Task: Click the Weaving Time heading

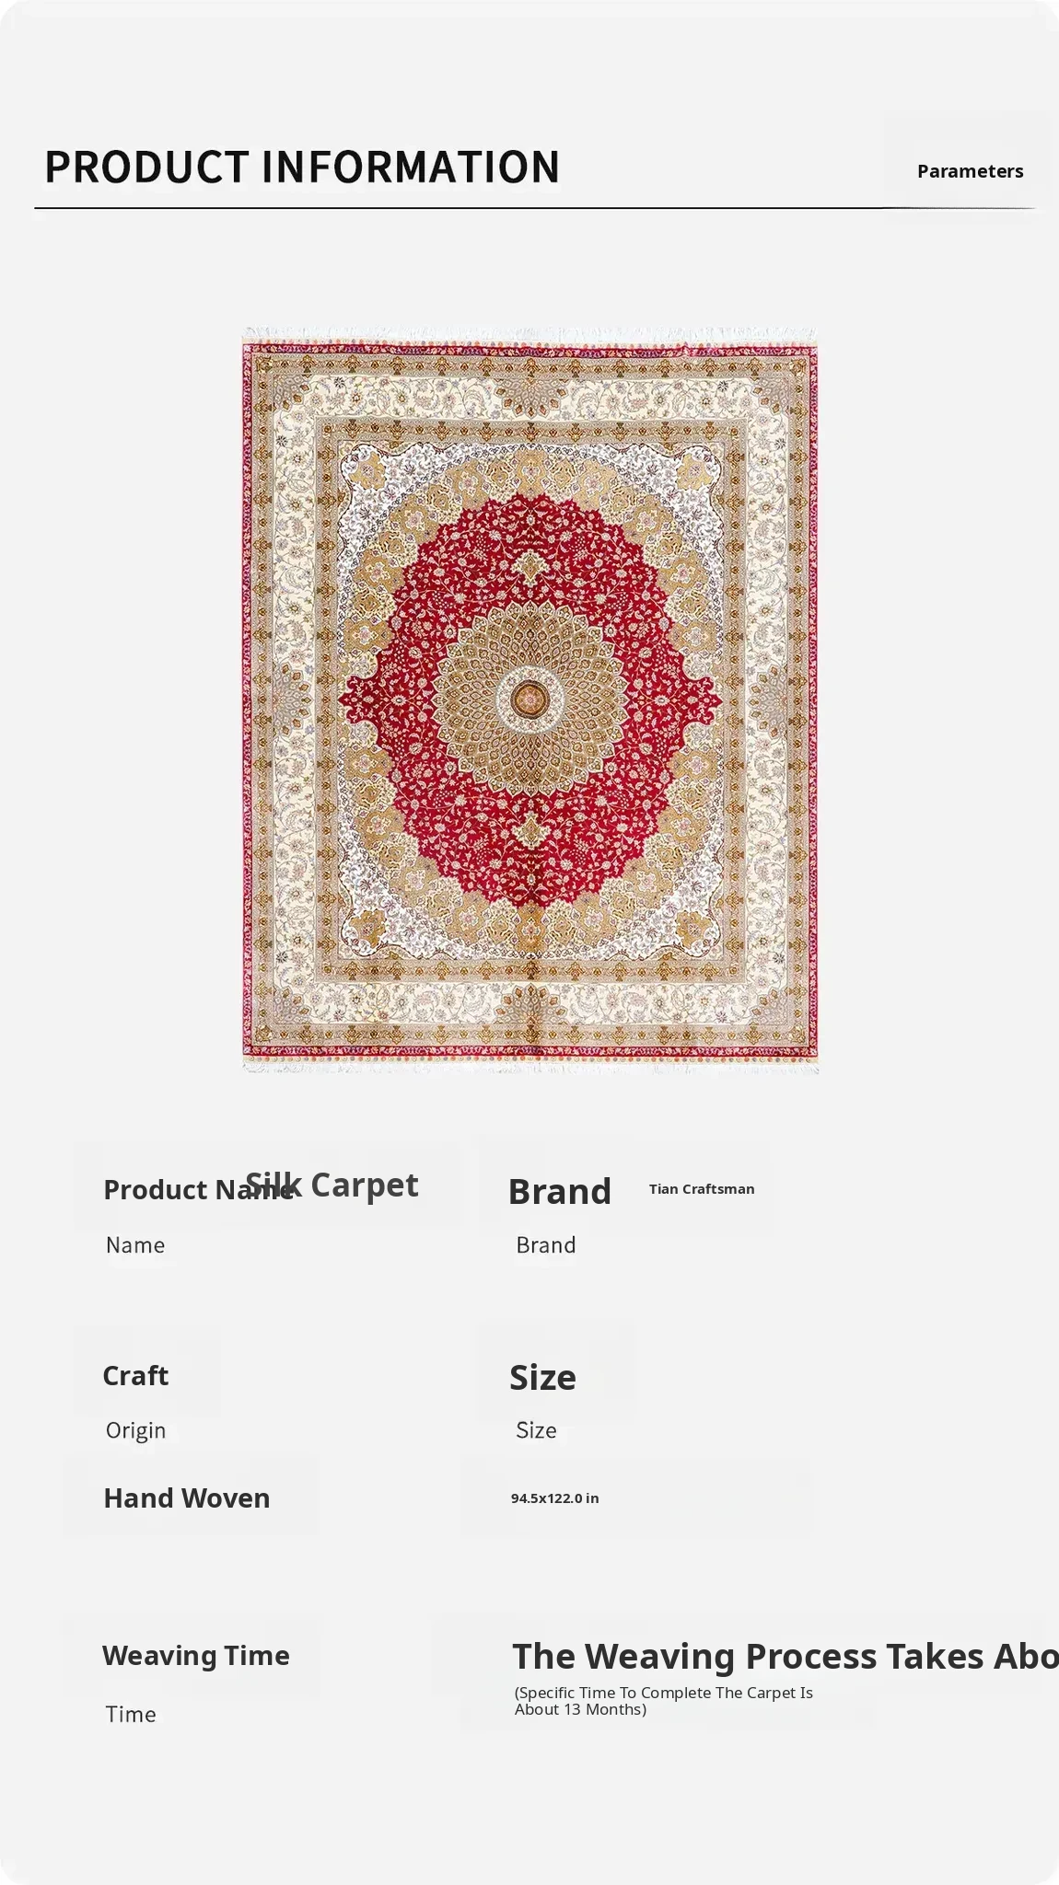Action: pyautogui.click(x=196, y=1656)
